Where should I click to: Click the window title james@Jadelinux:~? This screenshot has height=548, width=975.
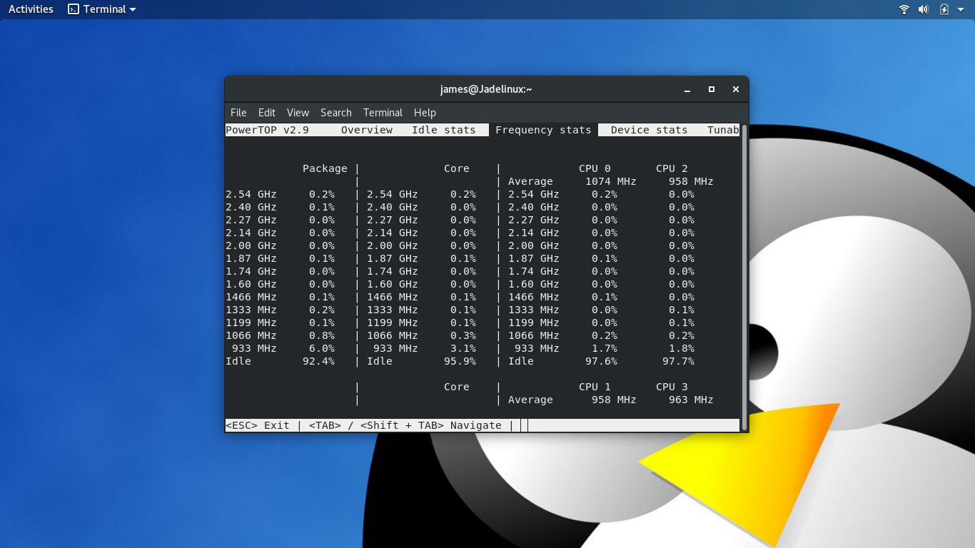486,89
